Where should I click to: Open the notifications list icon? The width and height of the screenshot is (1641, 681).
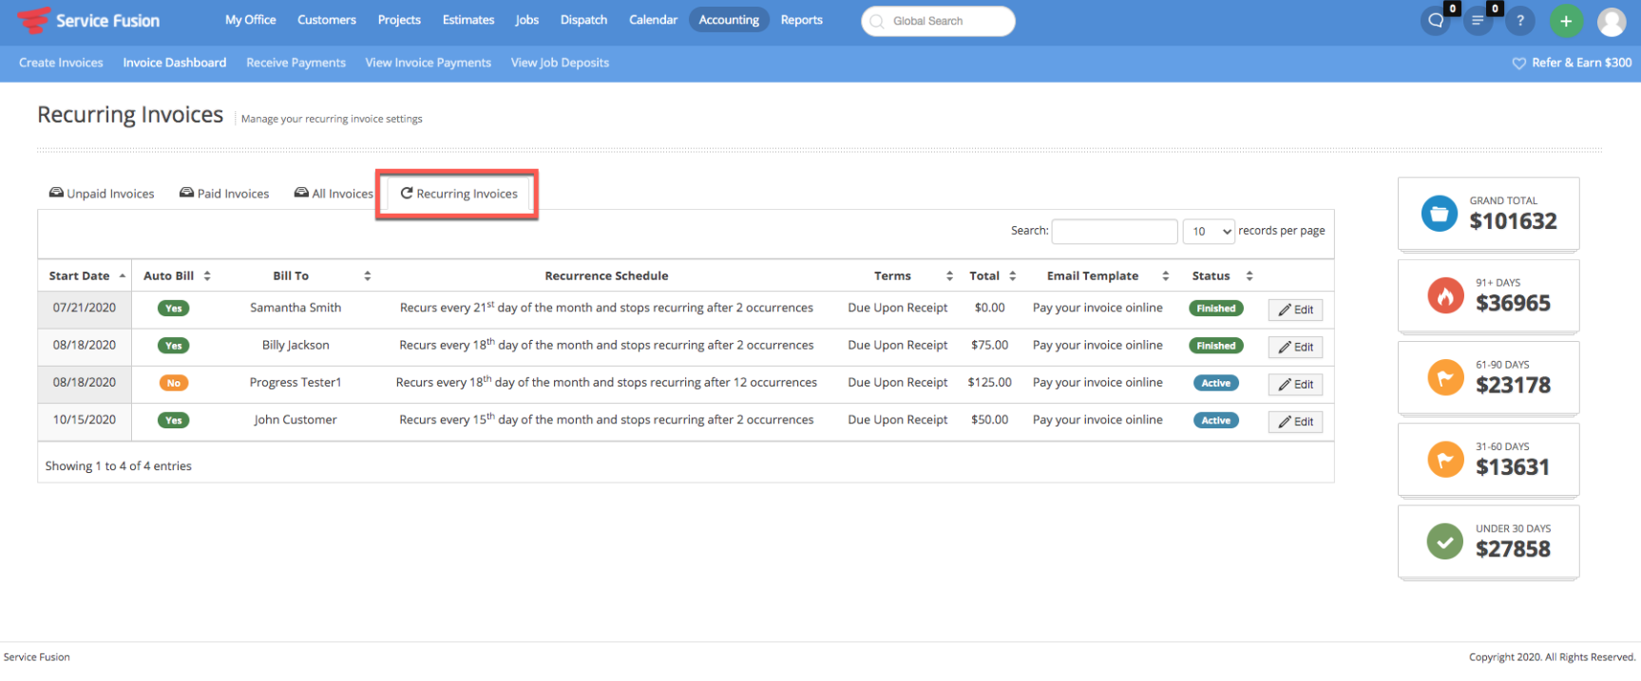pyautogui.click(x=1478, y=21)
